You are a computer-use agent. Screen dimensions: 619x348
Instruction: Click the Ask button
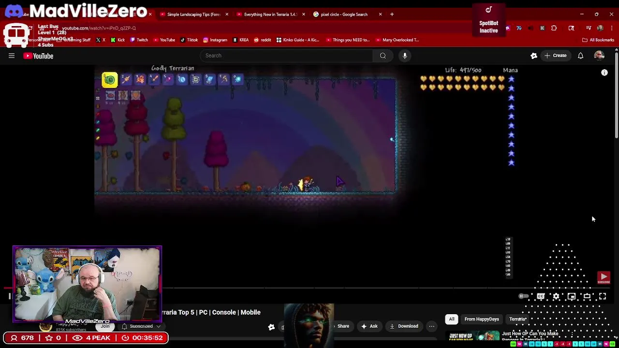pyautogui.click(x=369, y=326)
